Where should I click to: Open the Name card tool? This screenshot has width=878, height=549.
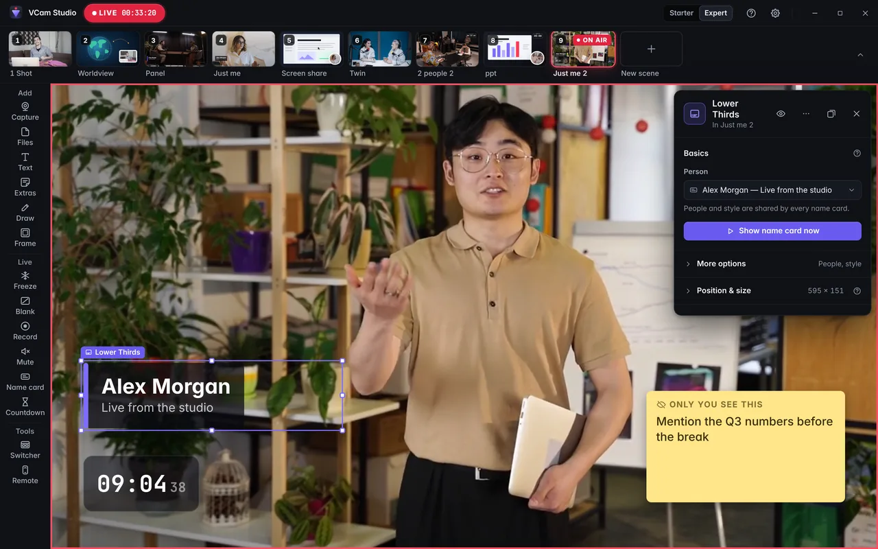[x=25, y=382]
